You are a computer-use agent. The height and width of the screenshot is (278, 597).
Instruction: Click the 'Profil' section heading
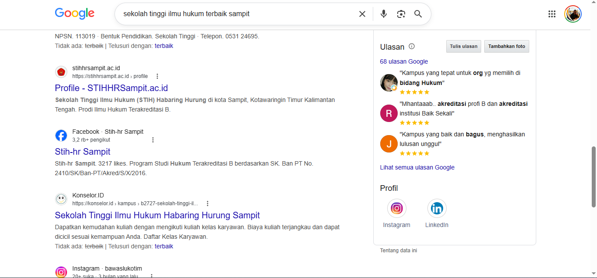(389, 188)
